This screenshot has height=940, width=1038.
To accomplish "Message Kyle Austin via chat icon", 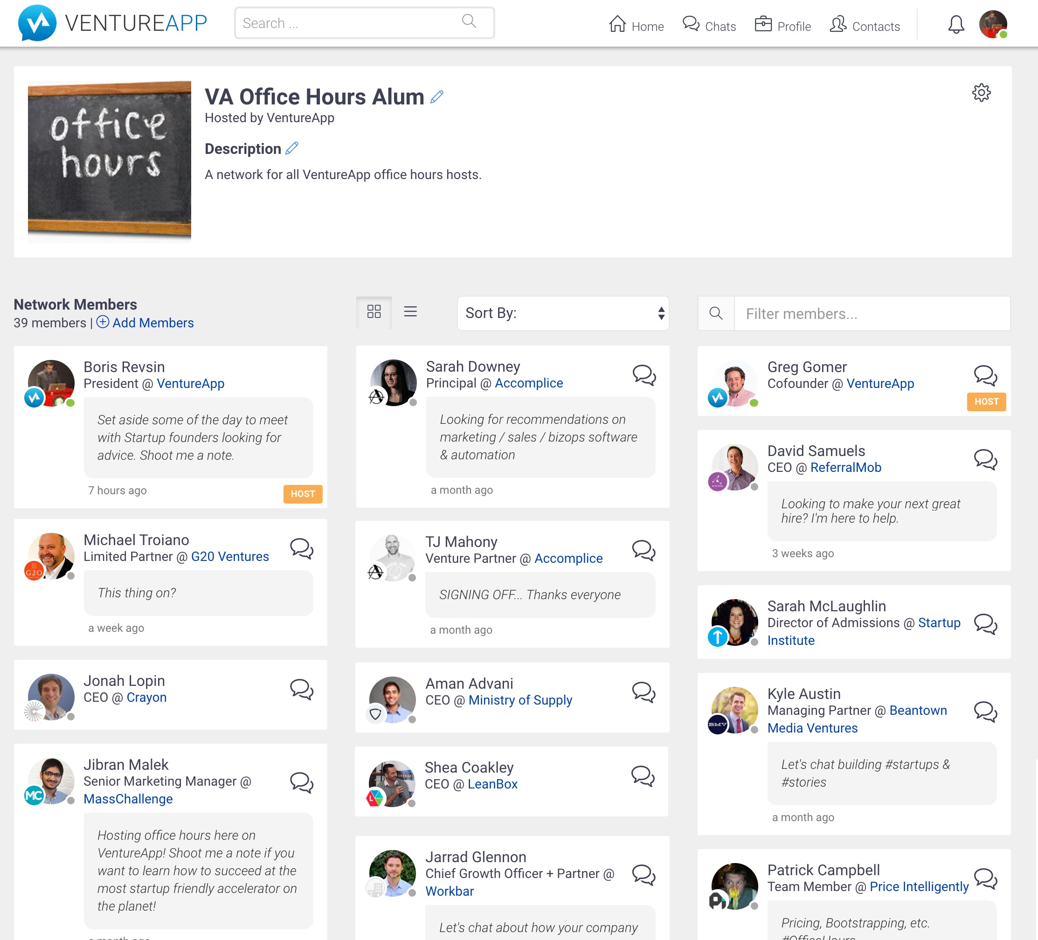I will pyautogui.click(x=985, y=712).
